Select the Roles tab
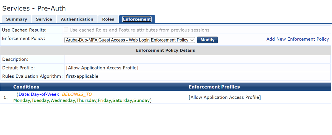This screenshot has height=135, width=332. coord(108,19)
